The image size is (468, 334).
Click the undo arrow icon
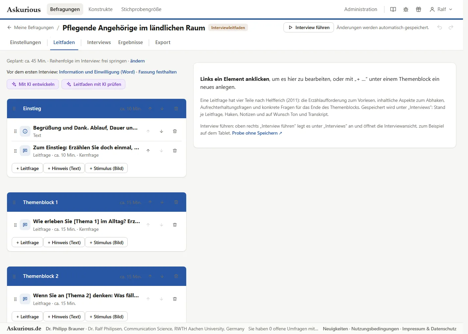[x=440, y=27]
